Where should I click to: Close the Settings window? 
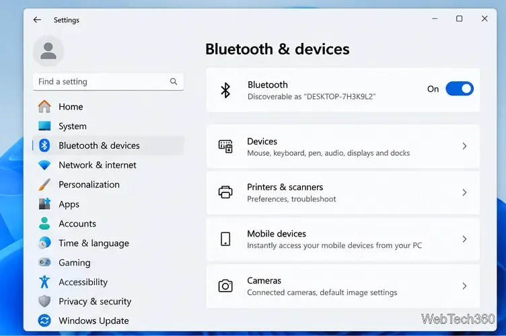484,19
